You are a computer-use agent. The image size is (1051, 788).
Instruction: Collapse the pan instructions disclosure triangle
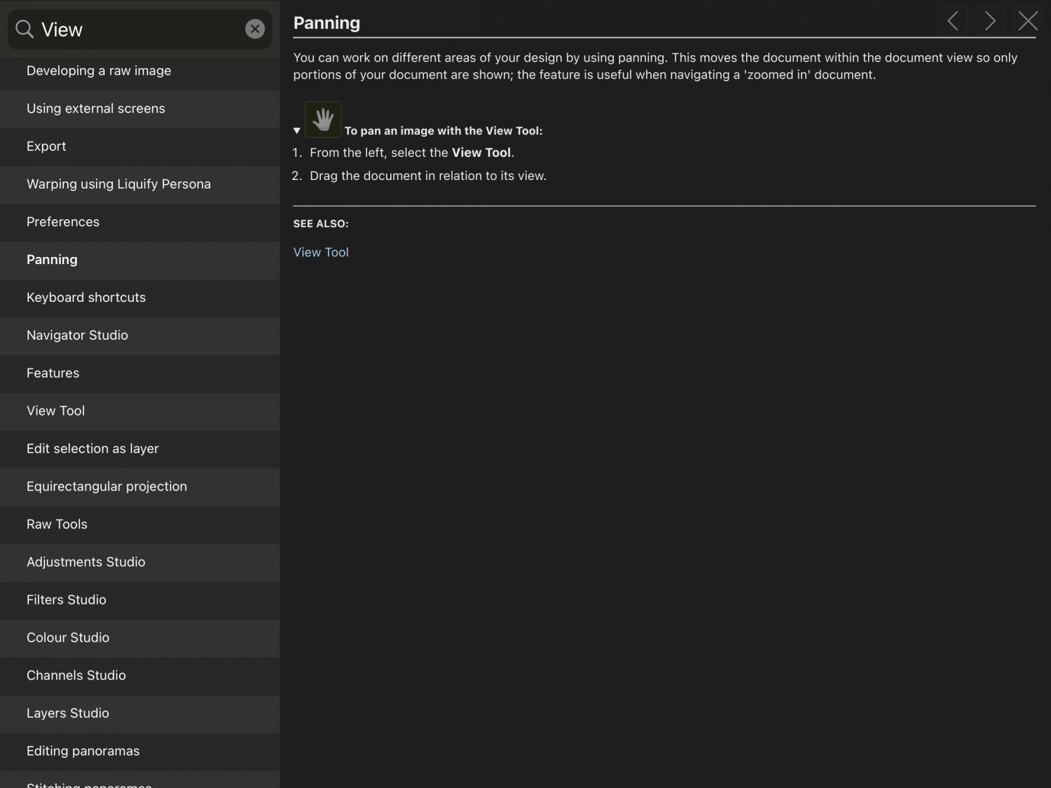[297, 131]
